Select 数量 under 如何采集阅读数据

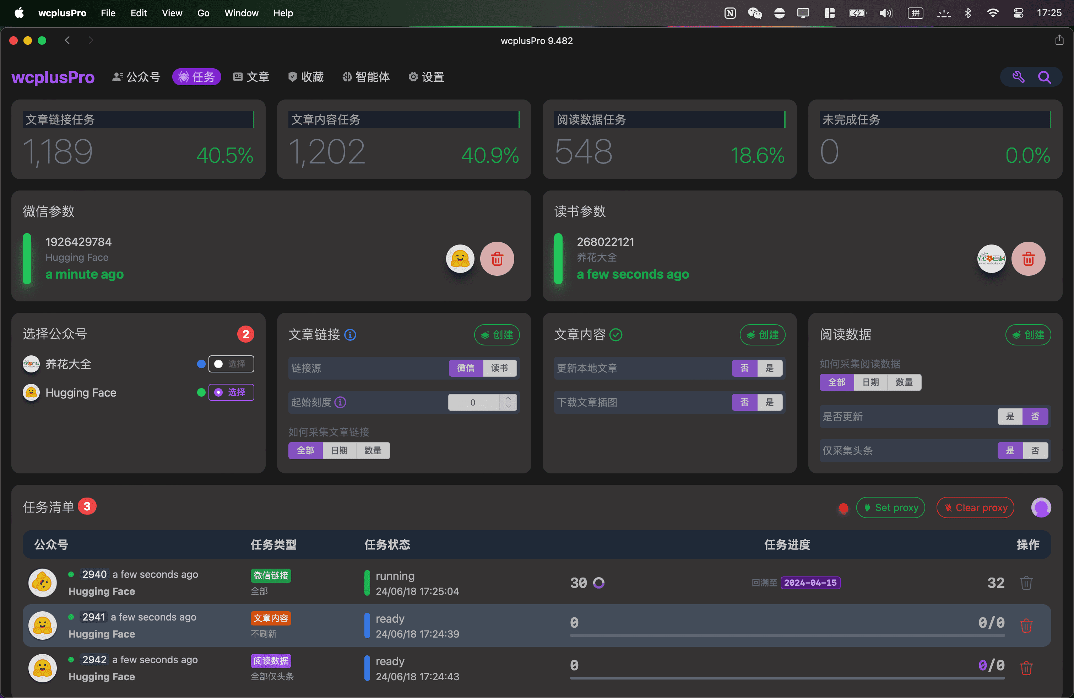[x=904, y=382]
